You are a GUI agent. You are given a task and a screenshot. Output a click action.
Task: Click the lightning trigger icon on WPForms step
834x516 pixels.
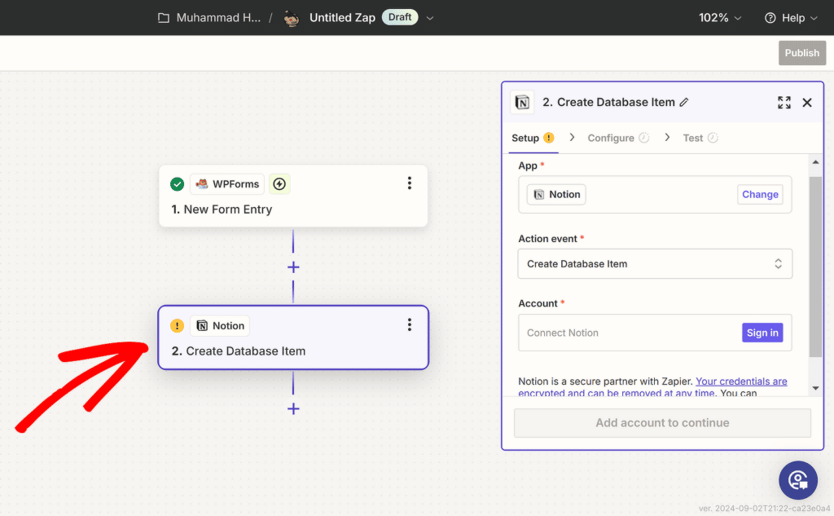(279, 184)
